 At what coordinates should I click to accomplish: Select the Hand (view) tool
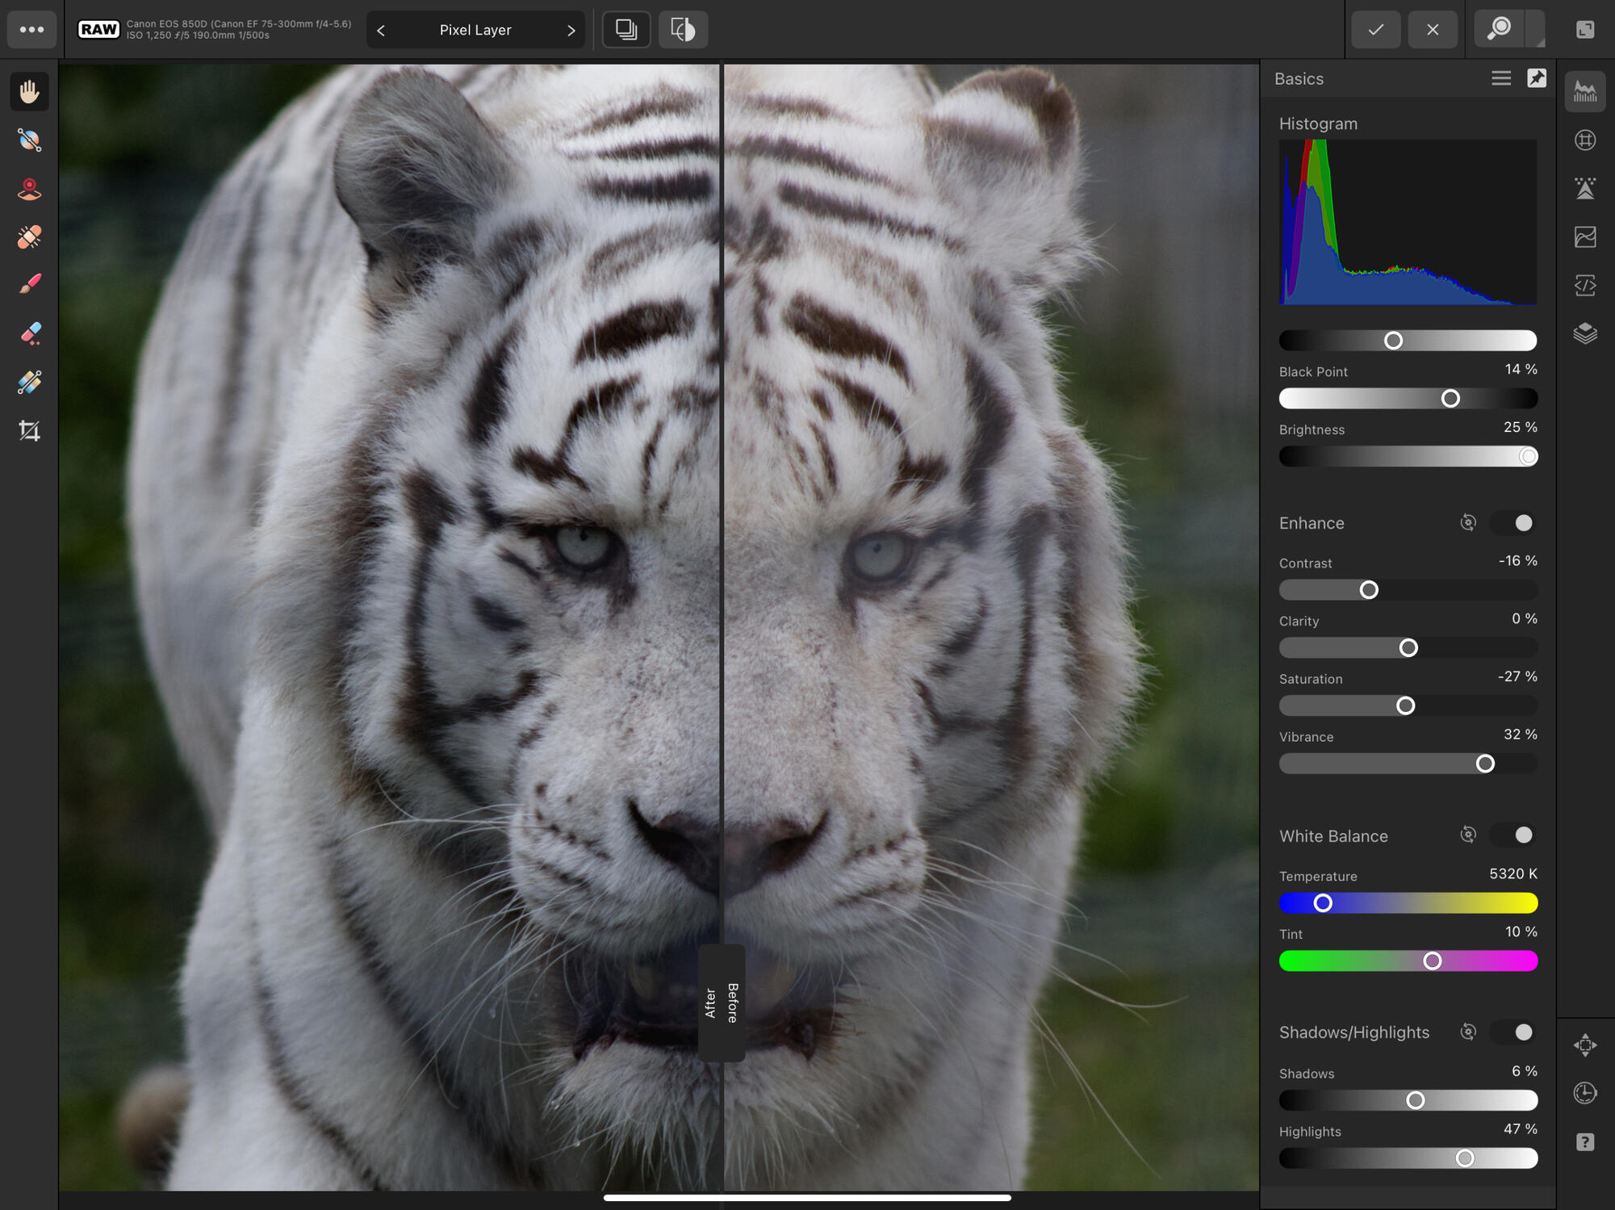point(30,91)
